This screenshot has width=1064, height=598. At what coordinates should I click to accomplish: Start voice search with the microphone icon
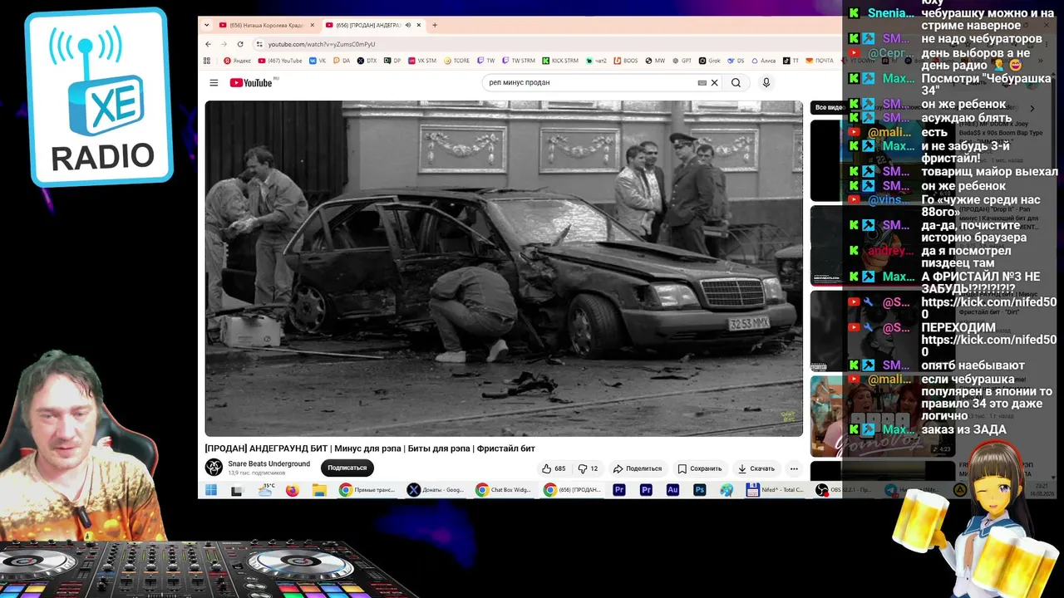(766, 82)
